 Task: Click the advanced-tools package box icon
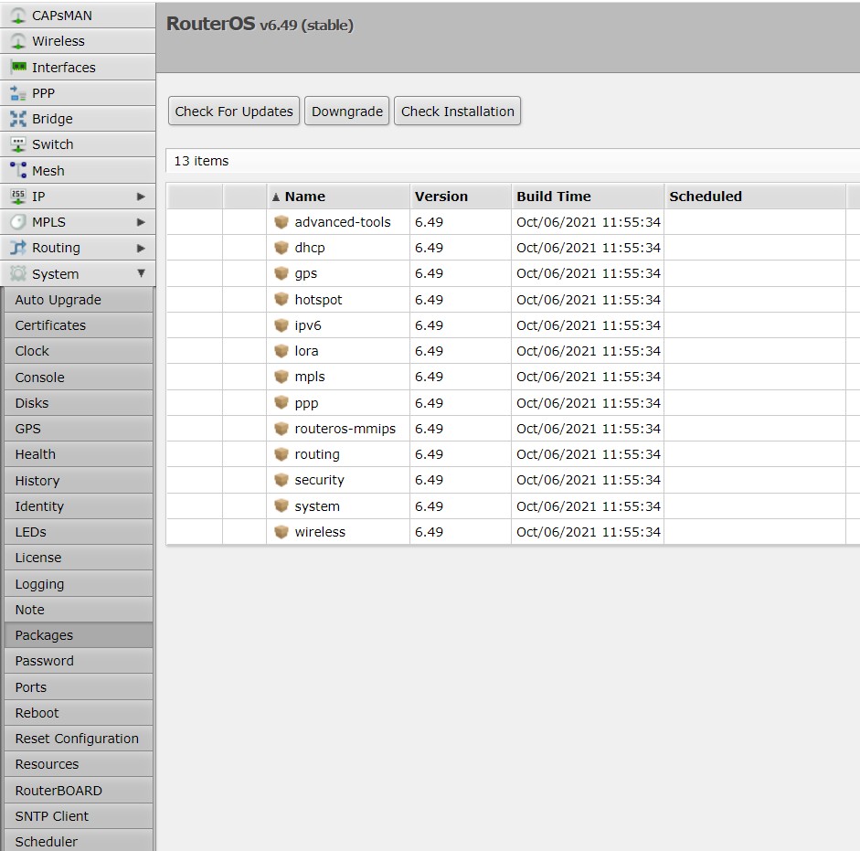281,222
